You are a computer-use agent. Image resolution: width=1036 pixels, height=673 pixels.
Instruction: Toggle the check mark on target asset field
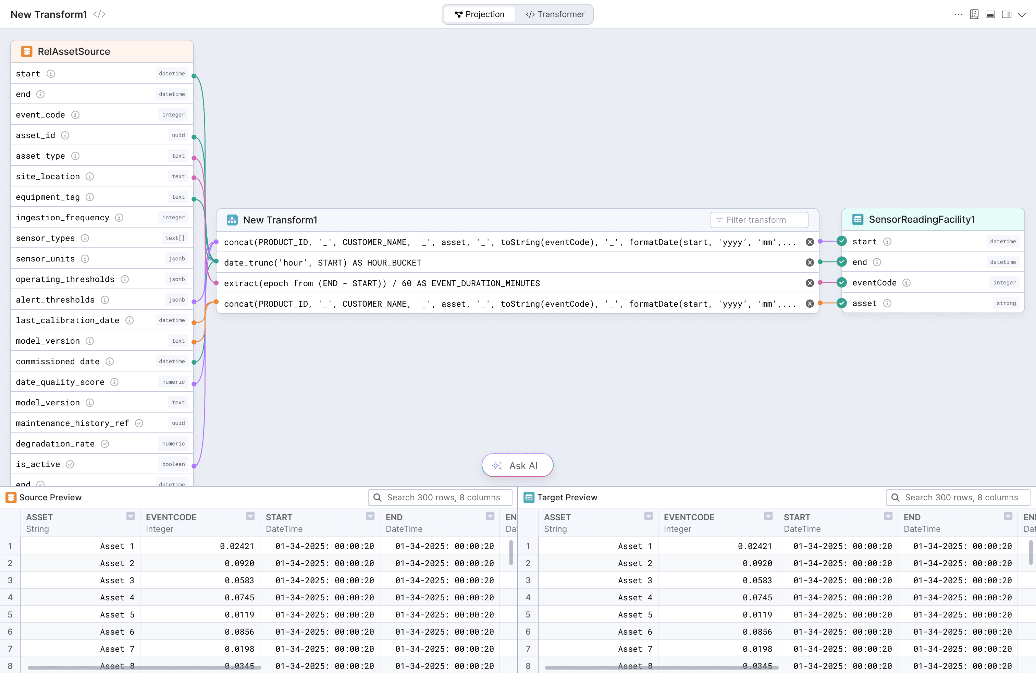point(842,303)
